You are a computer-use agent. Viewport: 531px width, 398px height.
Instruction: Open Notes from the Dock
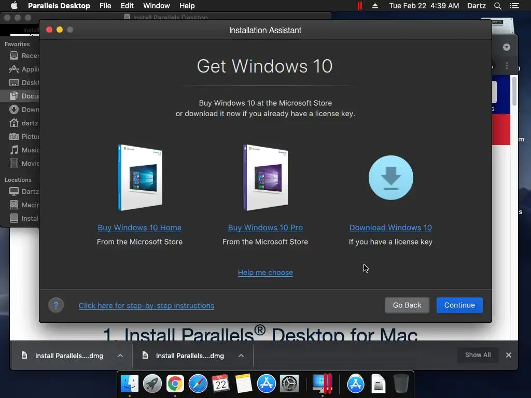pyautogui.click(x=244, y=384)
